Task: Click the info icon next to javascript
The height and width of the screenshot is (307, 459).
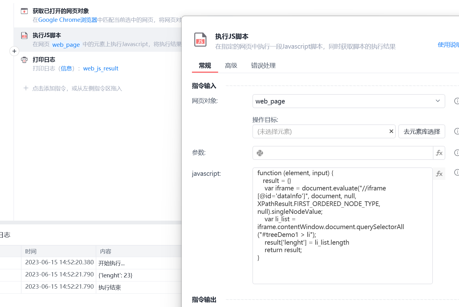Action: [457, 172]
